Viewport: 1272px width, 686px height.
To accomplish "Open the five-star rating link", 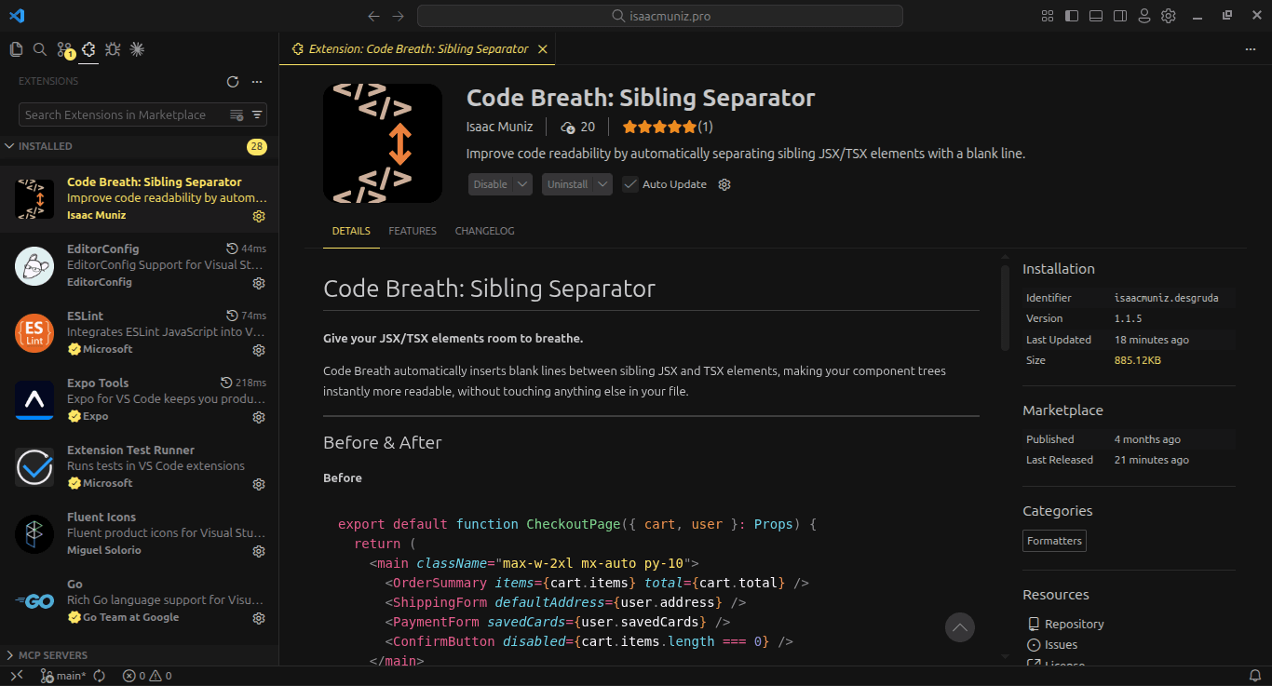I will click(x=668, y=127).
